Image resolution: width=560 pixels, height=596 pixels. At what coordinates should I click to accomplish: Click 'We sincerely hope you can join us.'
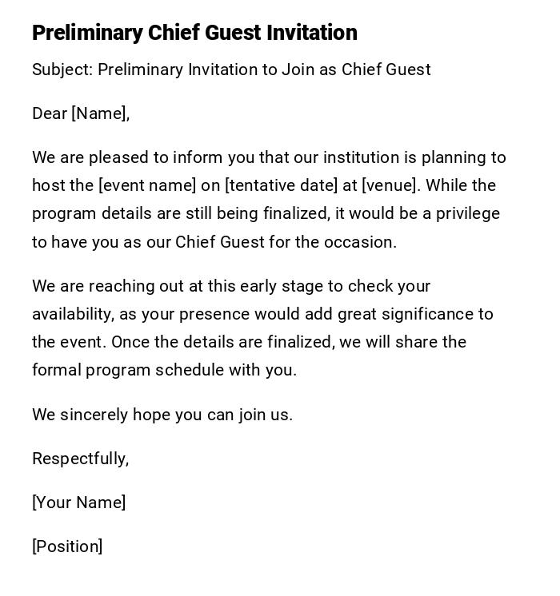coord(162,415)
